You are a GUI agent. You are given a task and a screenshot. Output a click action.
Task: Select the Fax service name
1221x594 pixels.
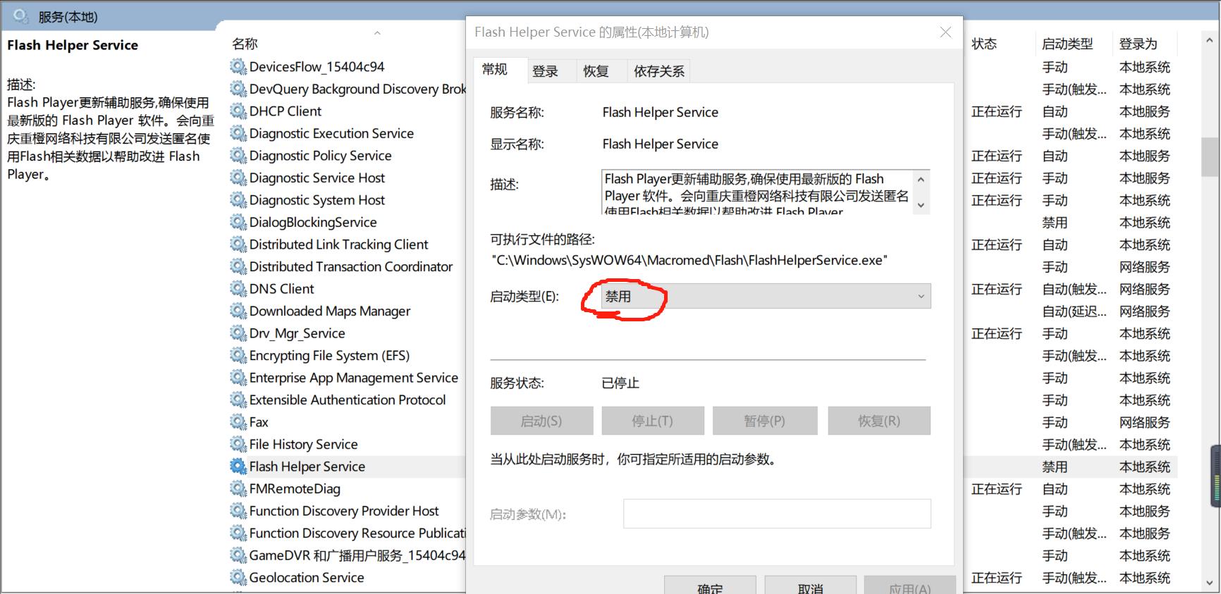(x=259, y=422)
